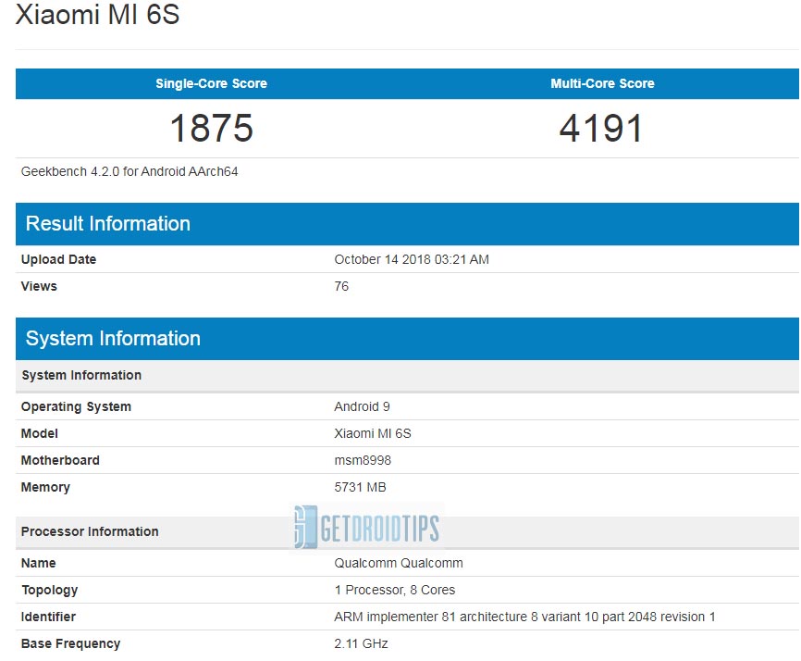Click the "Processor Information" subheading
This screenshot has height=661, width=801.
pos(90,531)
